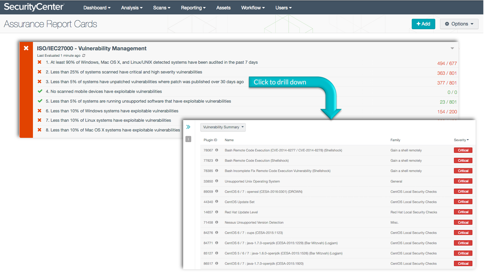Open the Analysis menu
Screen dimensions: 484x275
pos(132,8)
